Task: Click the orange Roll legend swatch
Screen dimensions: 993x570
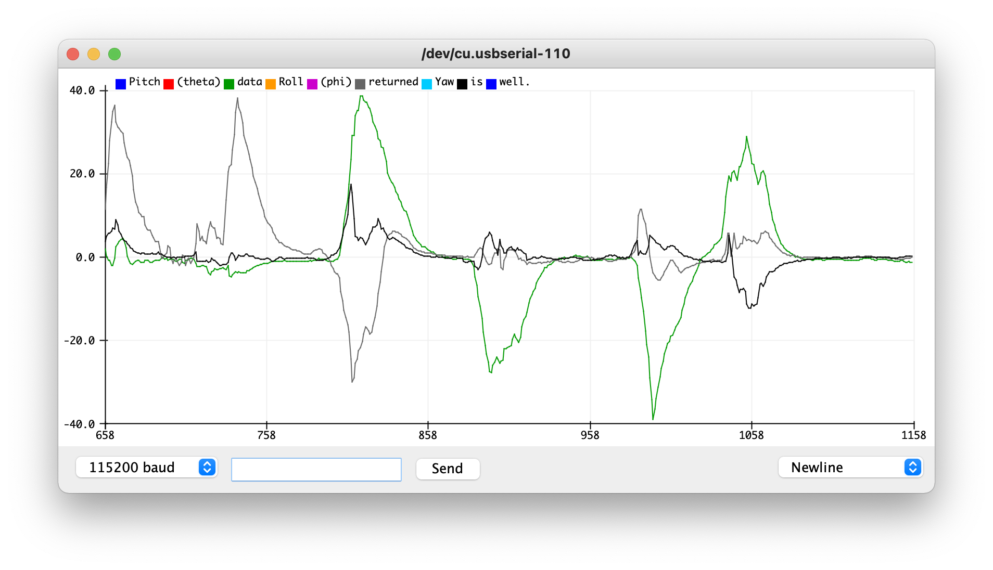Action: [271, 84]
